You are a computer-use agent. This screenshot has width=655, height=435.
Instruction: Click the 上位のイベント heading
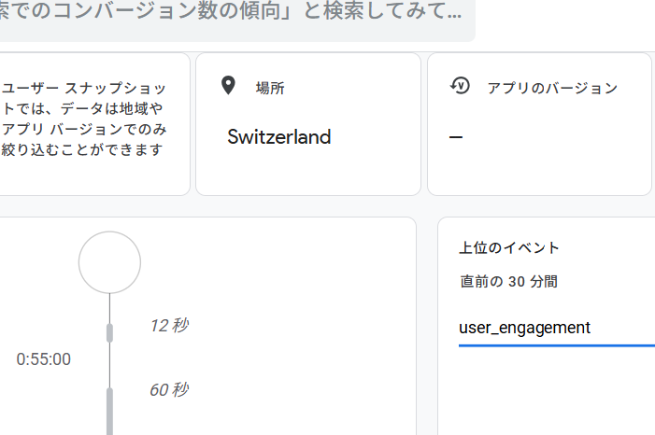click(x=509, y=247)
